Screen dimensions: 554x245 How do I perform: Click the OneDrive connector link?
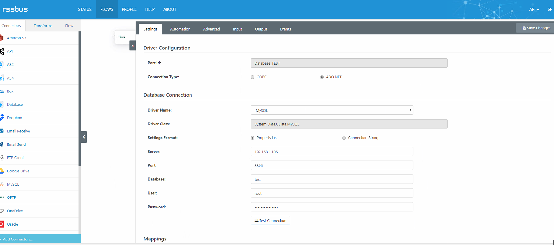15,211
